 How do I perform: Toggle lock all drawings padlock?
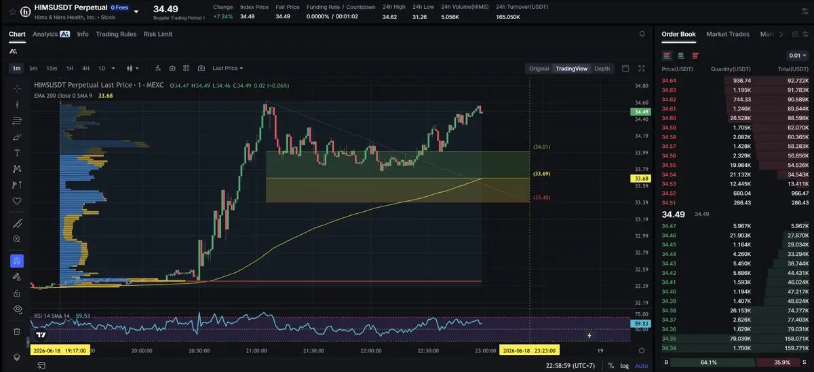[17, 293]
